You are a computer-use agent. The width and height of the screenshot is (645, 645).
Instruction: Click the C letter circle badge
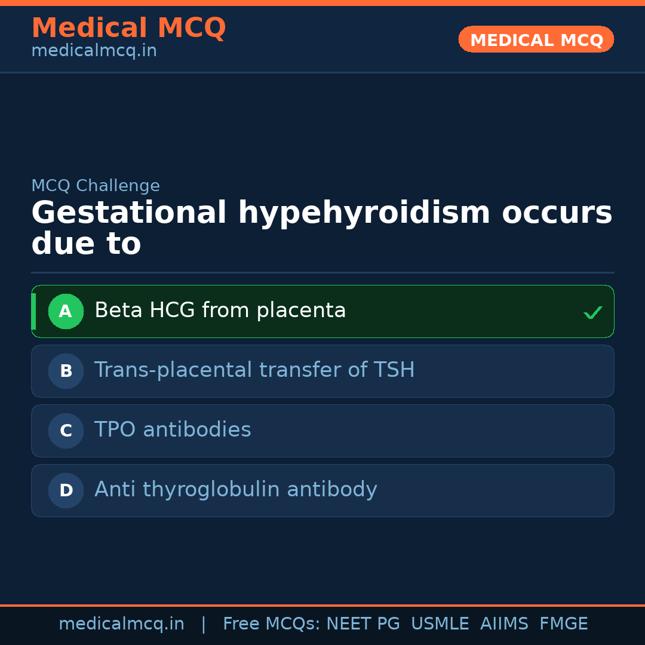click(66, 431)
